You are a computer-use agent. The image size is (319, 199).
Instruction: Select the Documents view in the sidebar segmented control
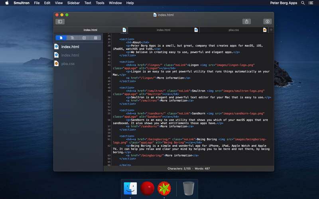(61, 38)
